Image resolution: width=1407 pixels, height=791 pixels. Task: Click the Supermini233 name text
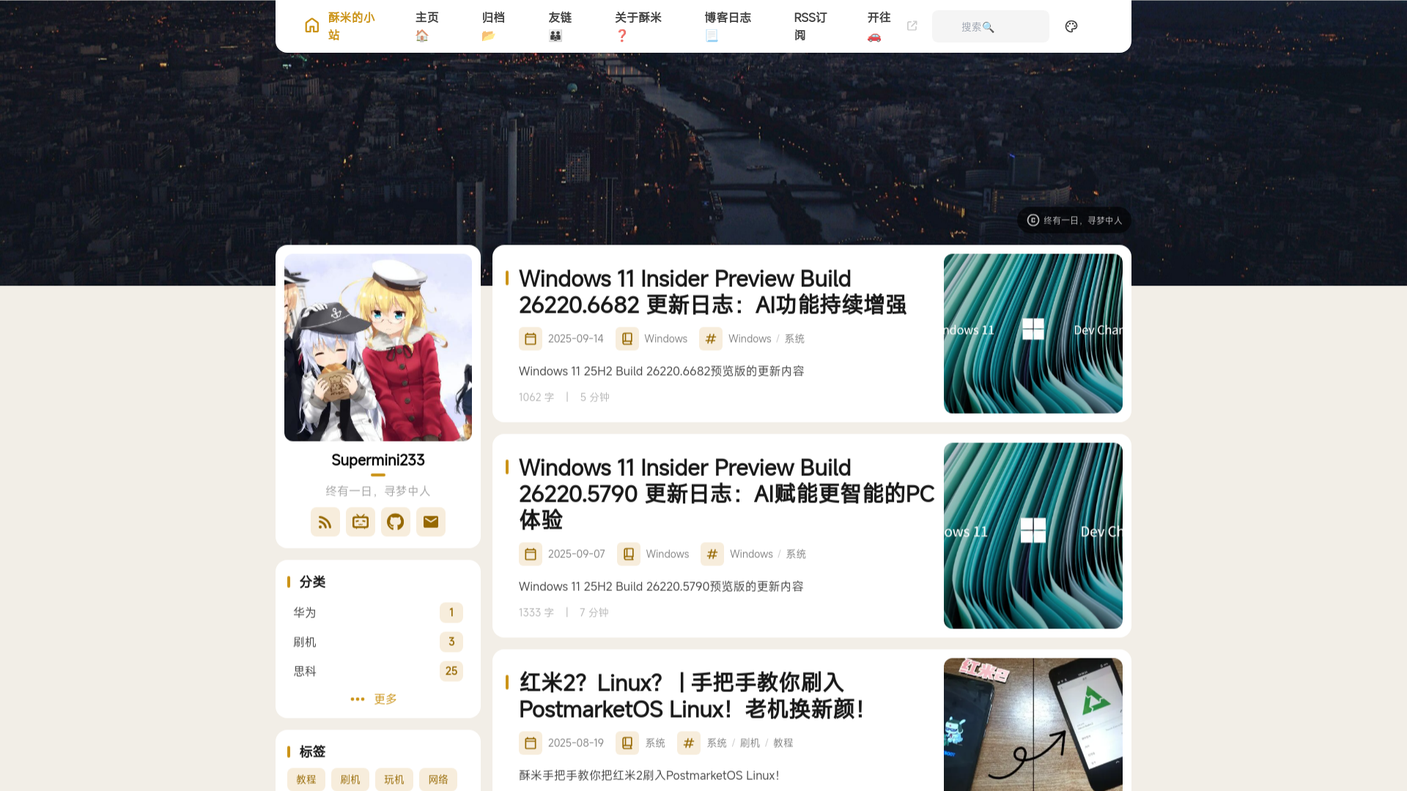click(x=378, y=461)
